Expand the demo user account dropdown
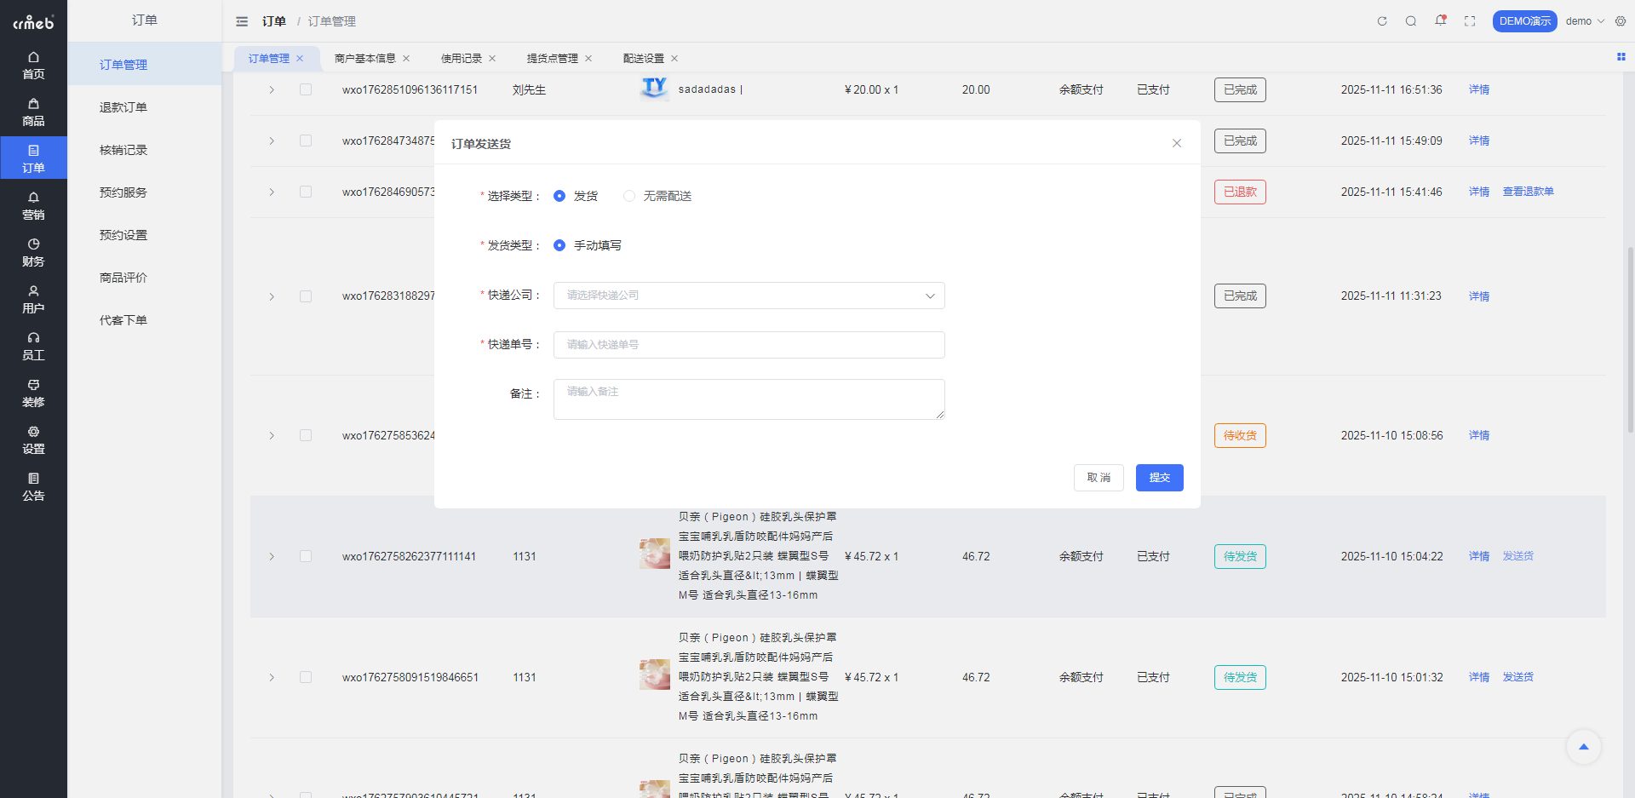Screen dimensions: 1635x798 coord(1584,20)
